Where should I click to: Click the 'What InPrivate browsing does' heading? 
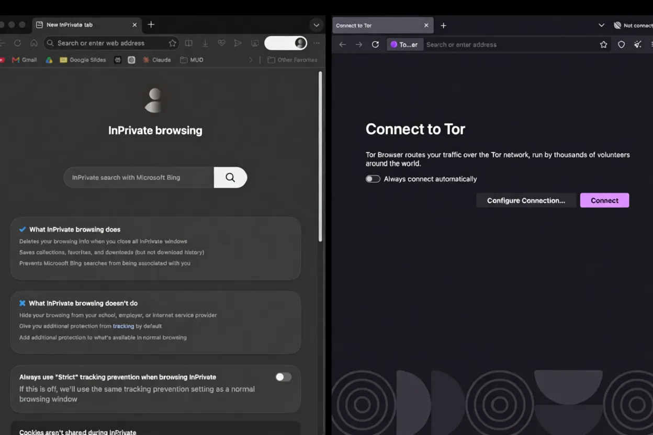point(75,230)
